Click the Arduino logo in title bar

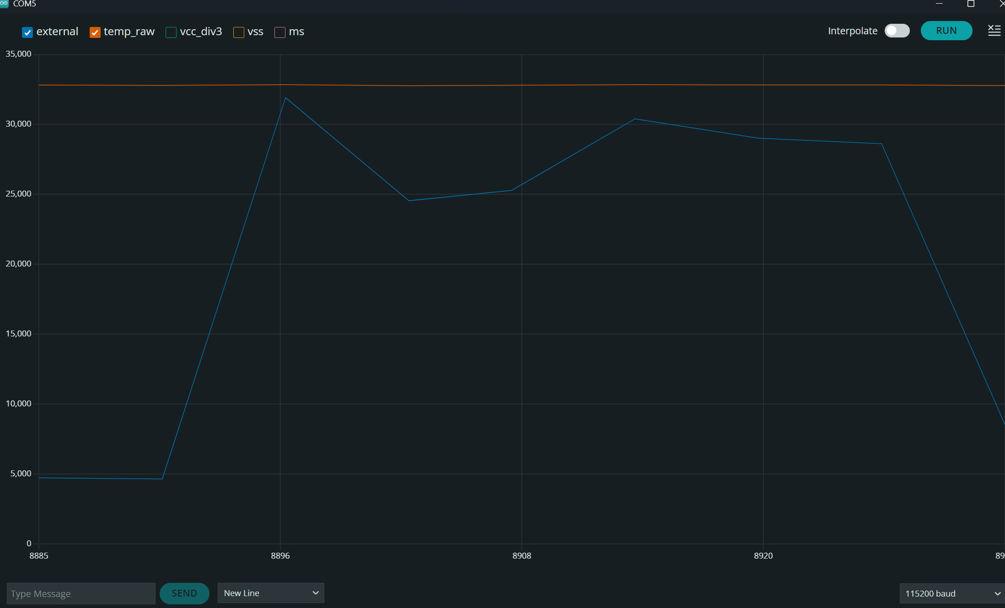tap(4, 4)
